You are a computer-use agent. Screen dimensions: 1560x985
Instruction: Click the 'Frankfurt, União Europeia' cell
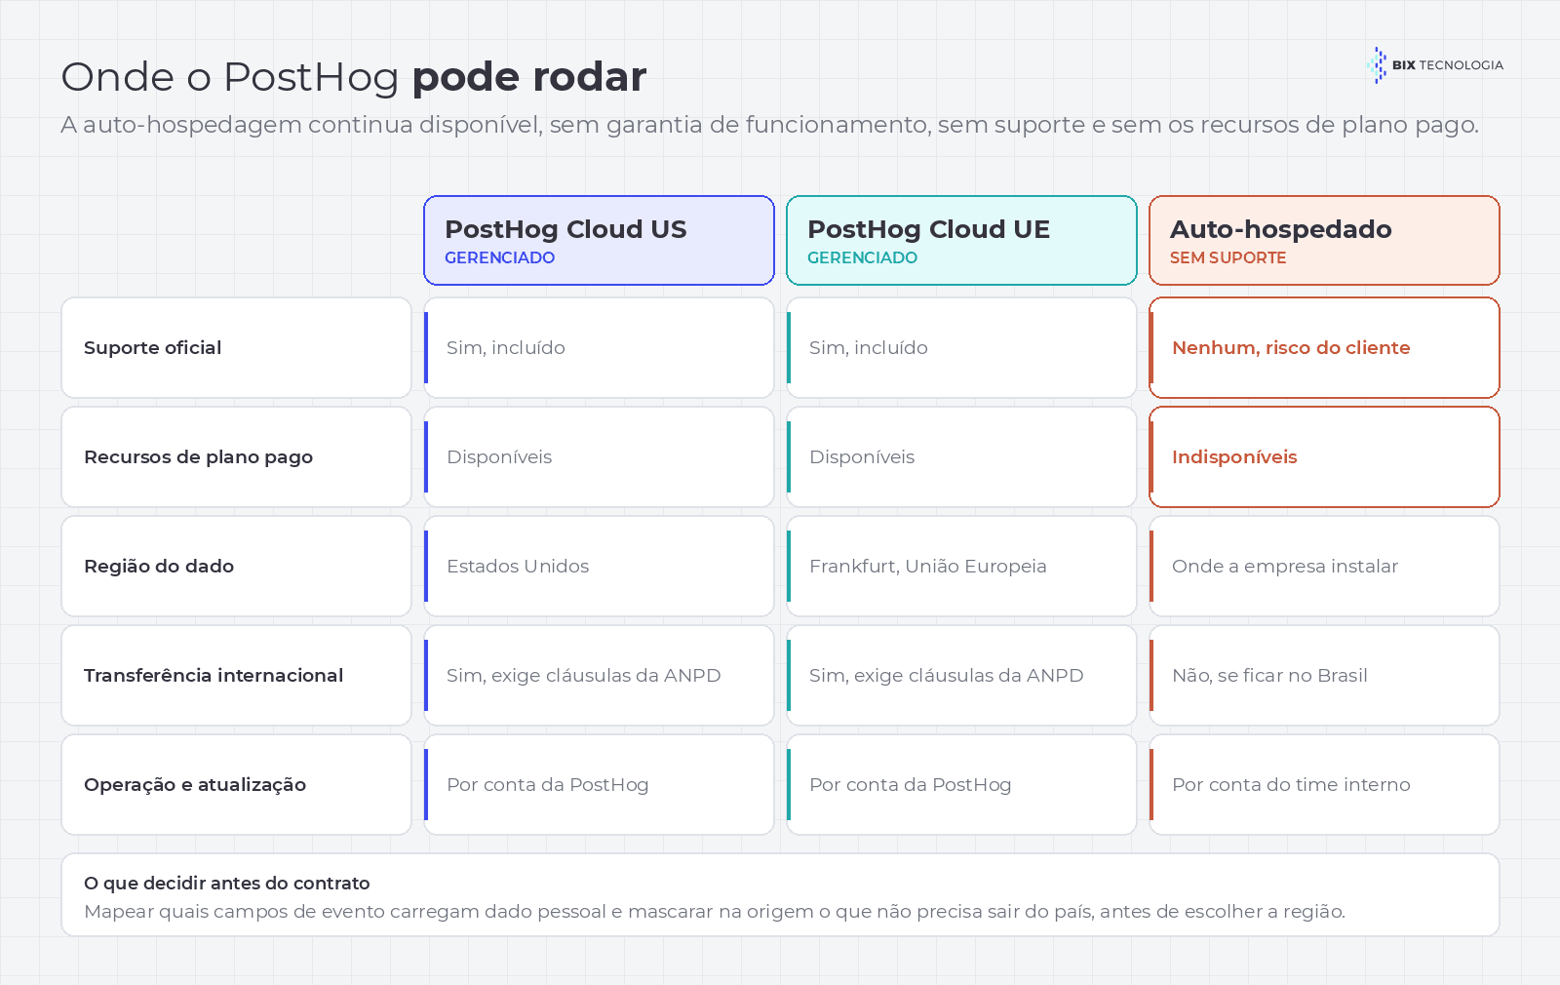pyautogui.click(x=961, y=566)
